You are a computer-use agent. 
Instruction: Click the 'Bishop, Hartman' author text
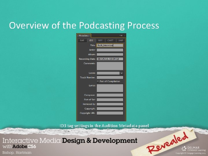coord(17,153)
